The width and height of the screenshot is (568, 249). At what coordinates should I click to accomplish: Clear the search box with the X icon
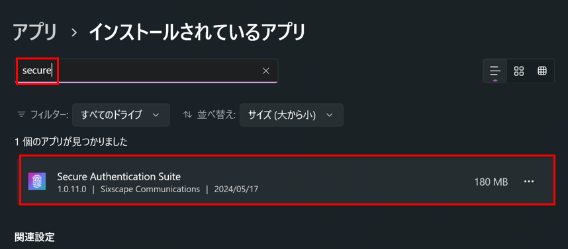[x=266, y=71]
